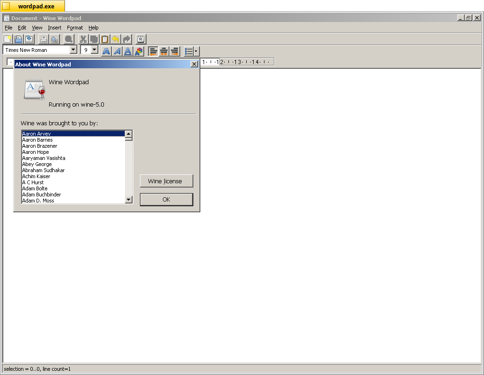Close the About Wine Wordpad dialog

coord(194,64)
